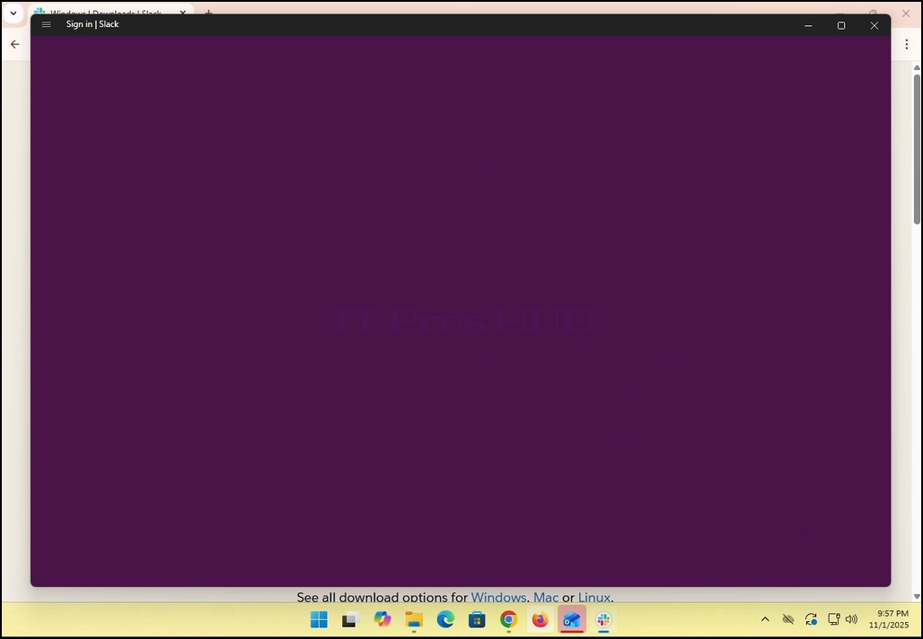Open the hamburger menu in Slack window
The width and height of the screenshot is (923, 639).
[47, 25]
